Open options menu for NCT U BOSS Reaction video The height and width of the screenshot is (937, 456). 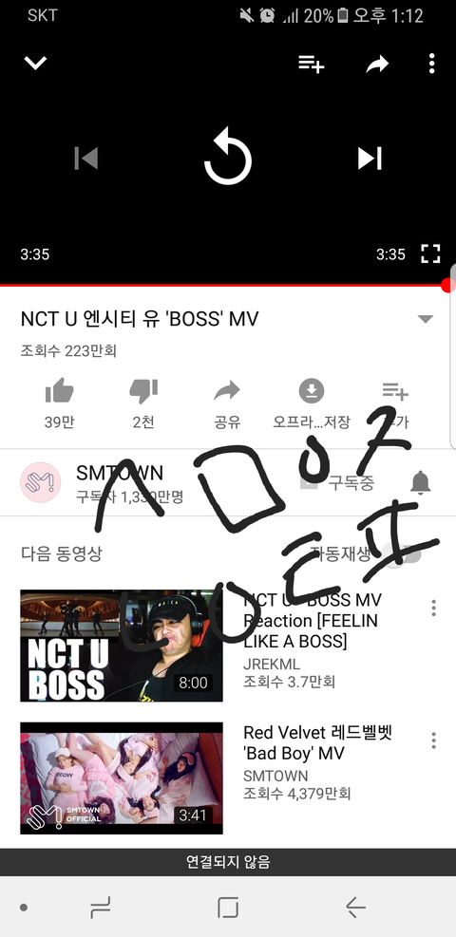434,608
